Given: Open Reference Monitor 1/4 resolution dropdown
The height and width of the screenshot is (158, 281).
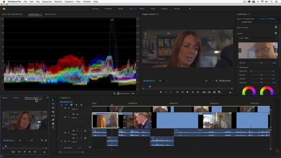Looking at the screenshot, I should point(34,140).
